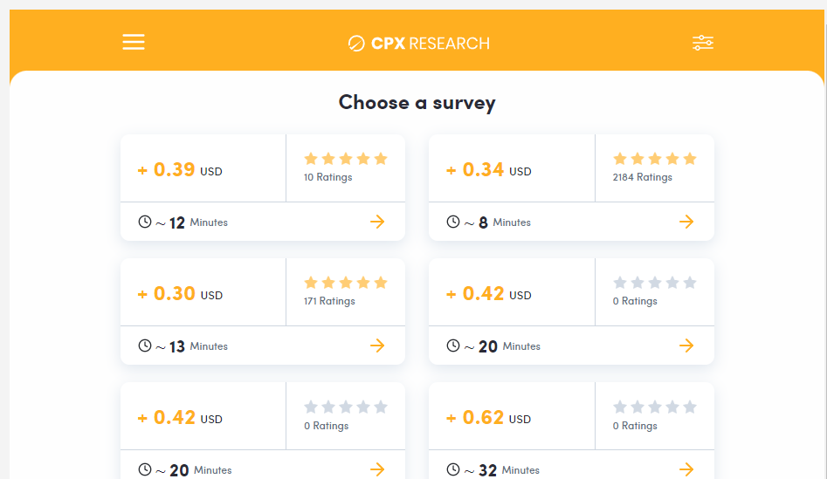Click the CPX Research logo

tap(419, 44)
